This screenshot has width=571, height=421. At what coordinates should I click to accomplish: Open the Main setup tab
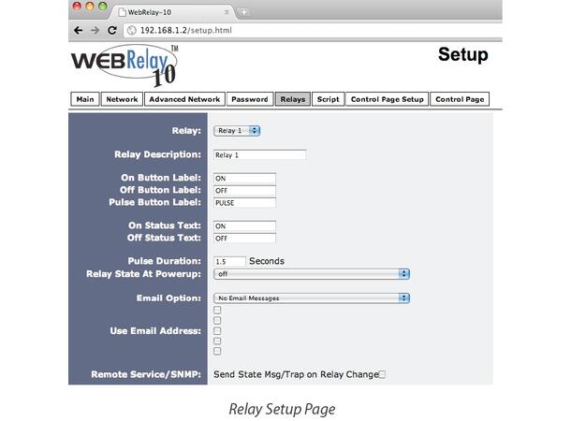tap(85, 99)
